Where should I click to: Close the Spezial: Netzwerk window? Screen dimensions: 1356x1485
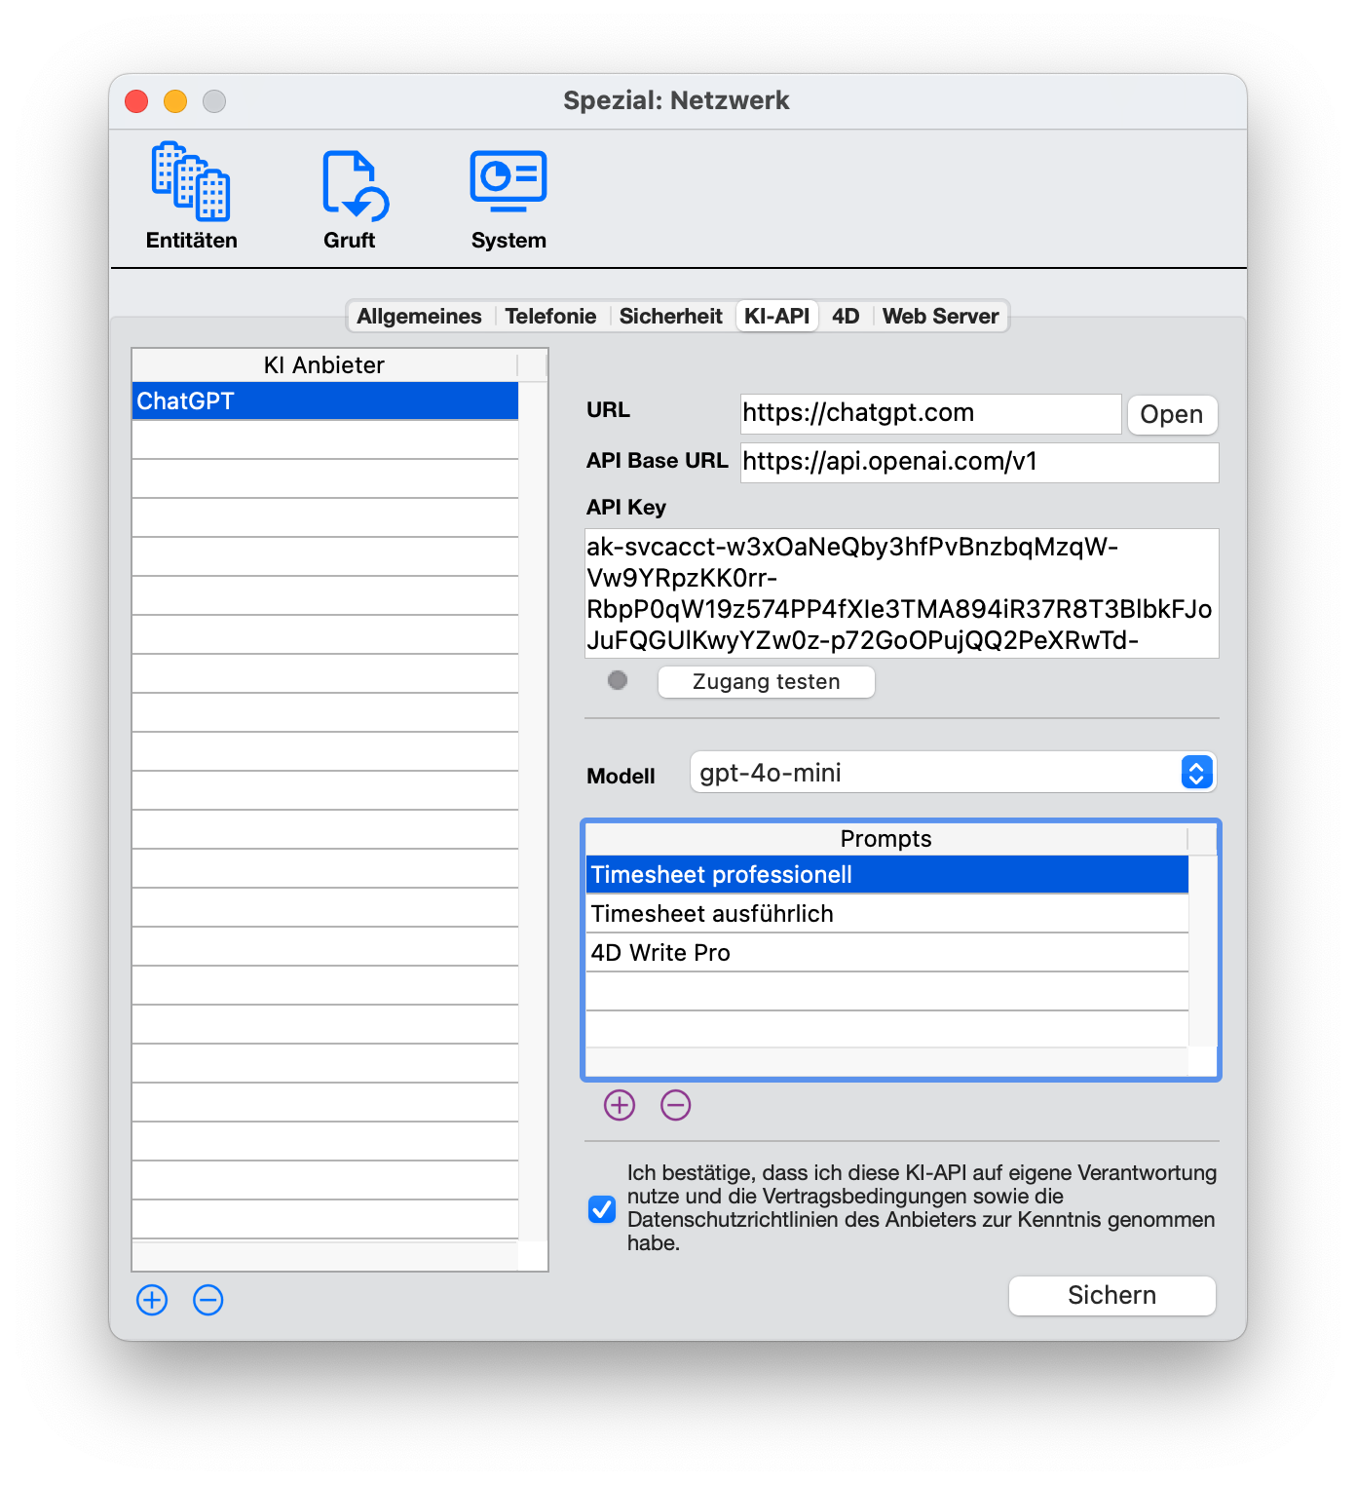(x=136, y=101)
